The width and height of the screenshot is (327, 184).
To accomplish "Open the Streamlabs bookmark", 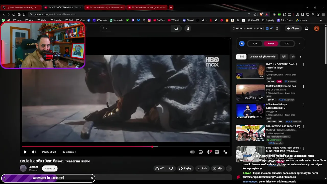I will 116,20.
